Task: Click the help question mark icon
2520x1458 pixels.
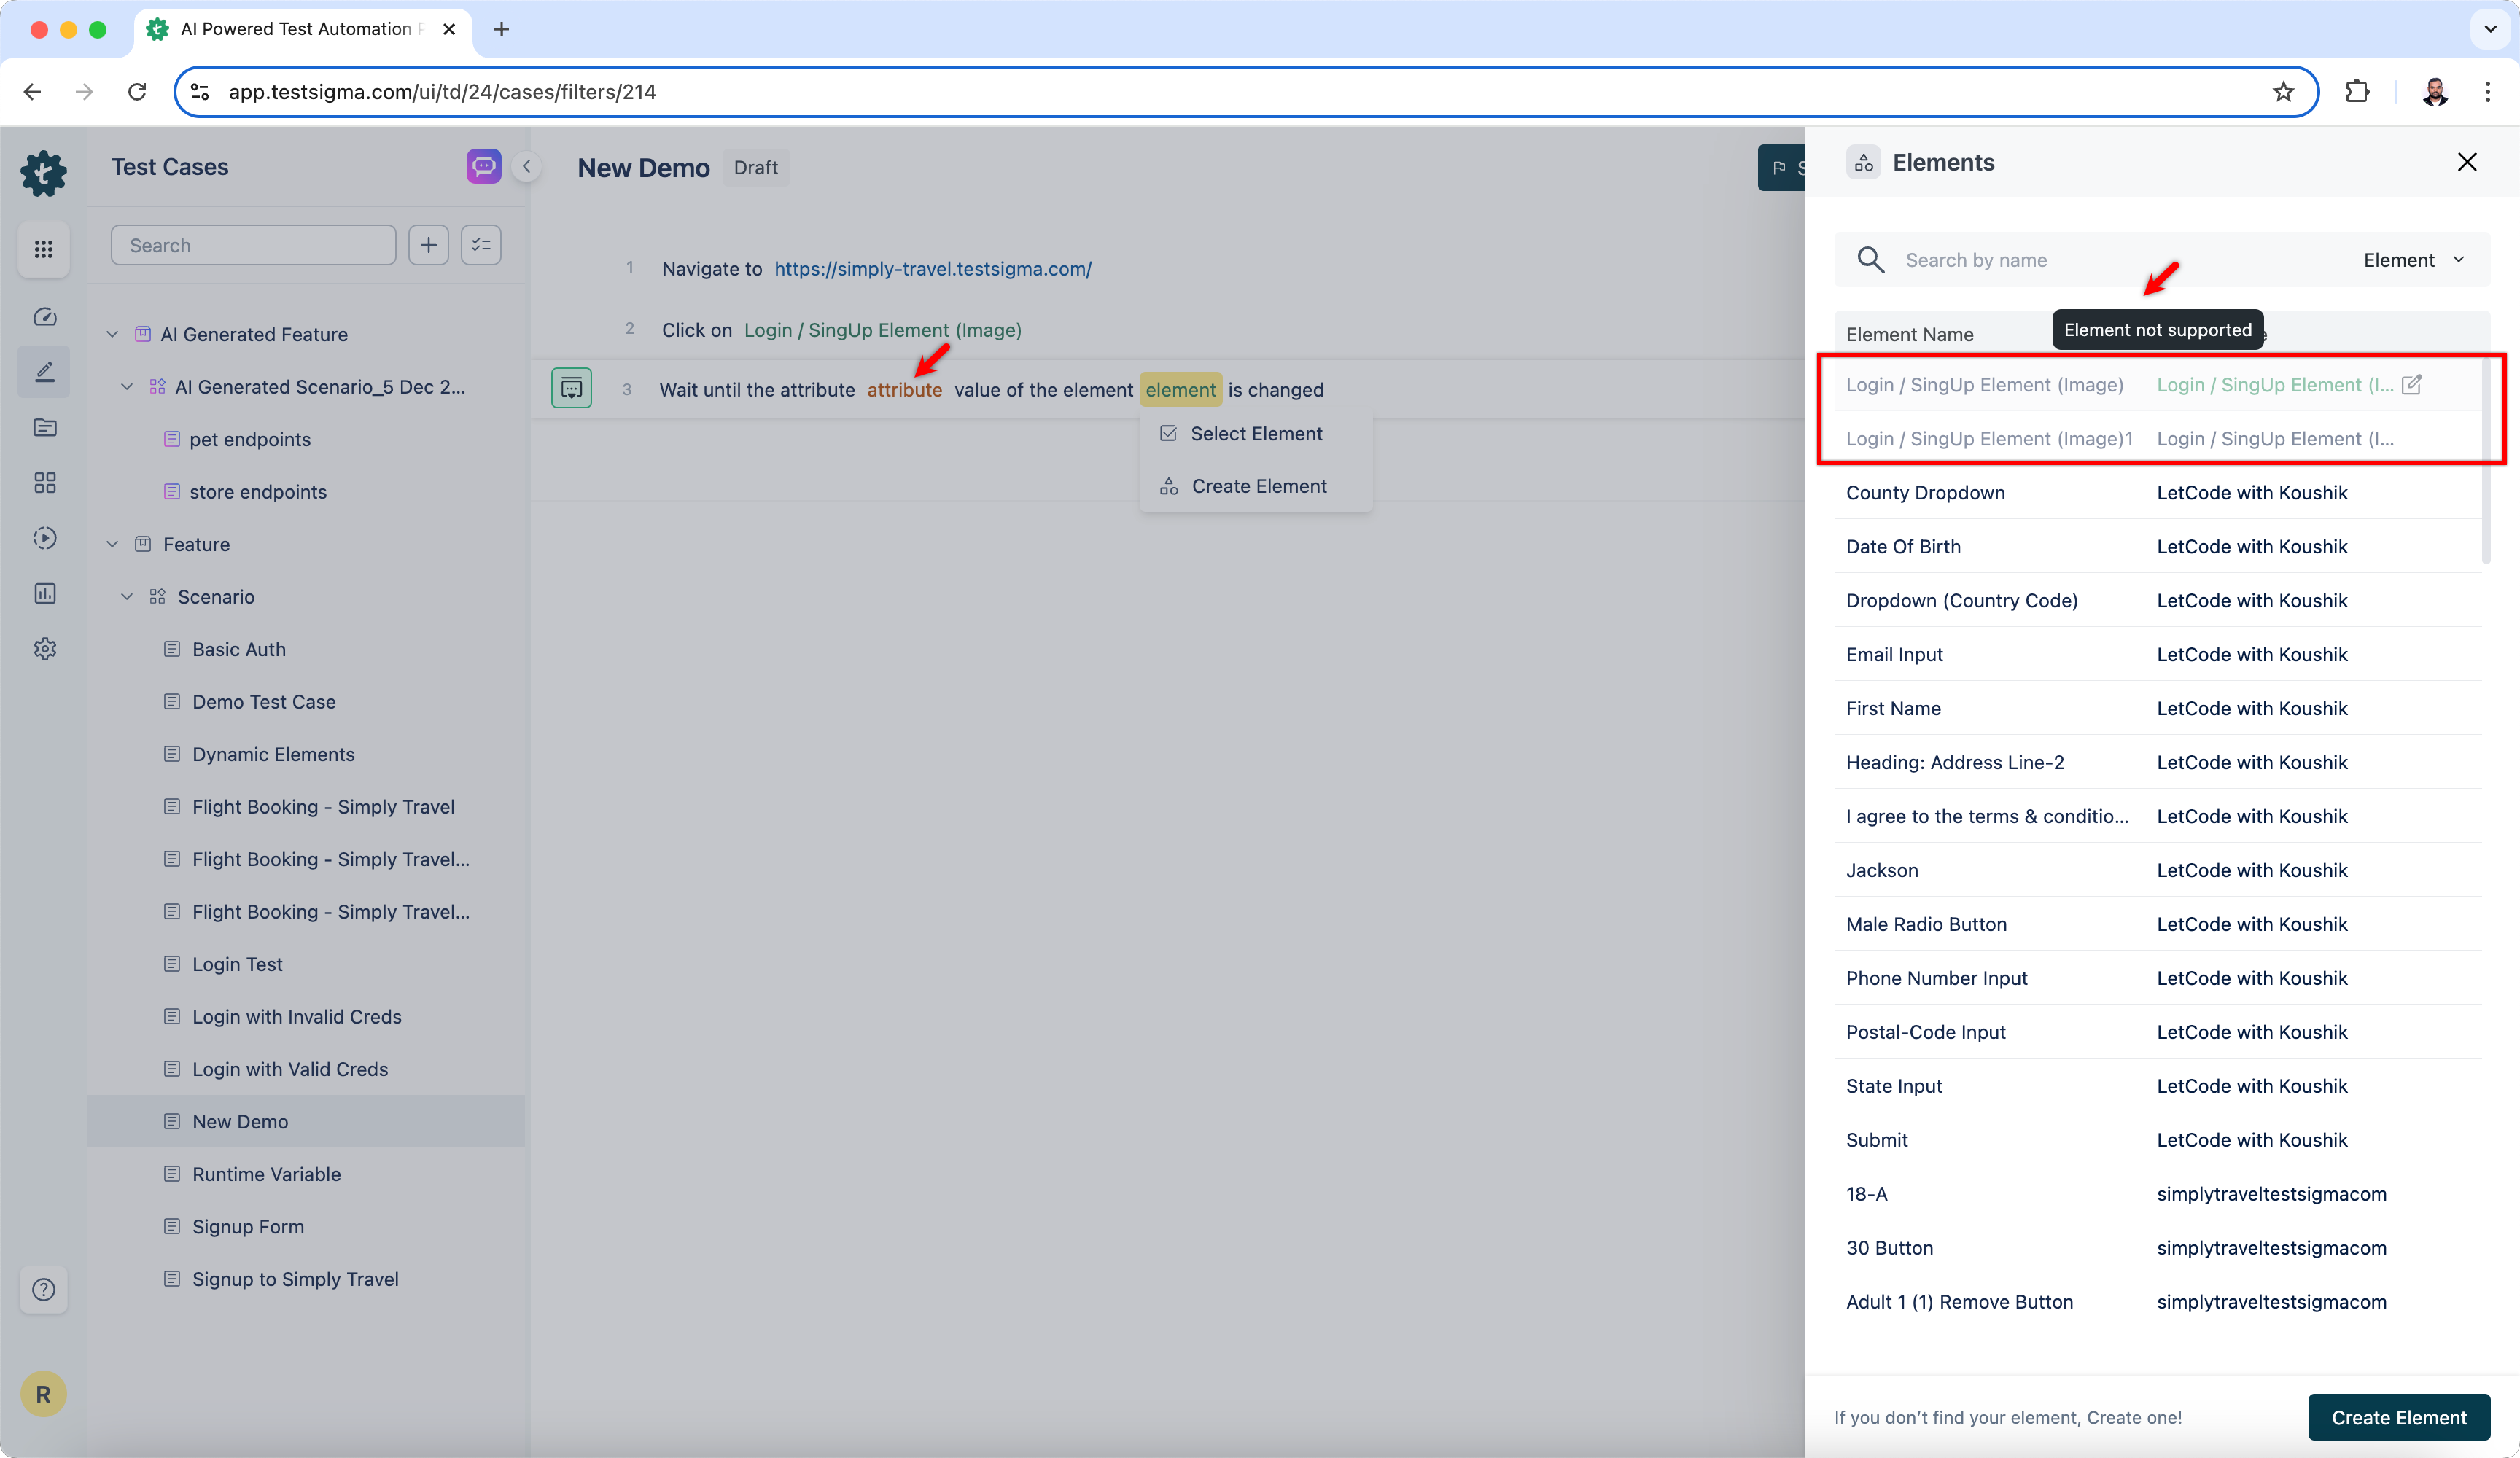Action: pyautogui.click(x=43, y=1289)
